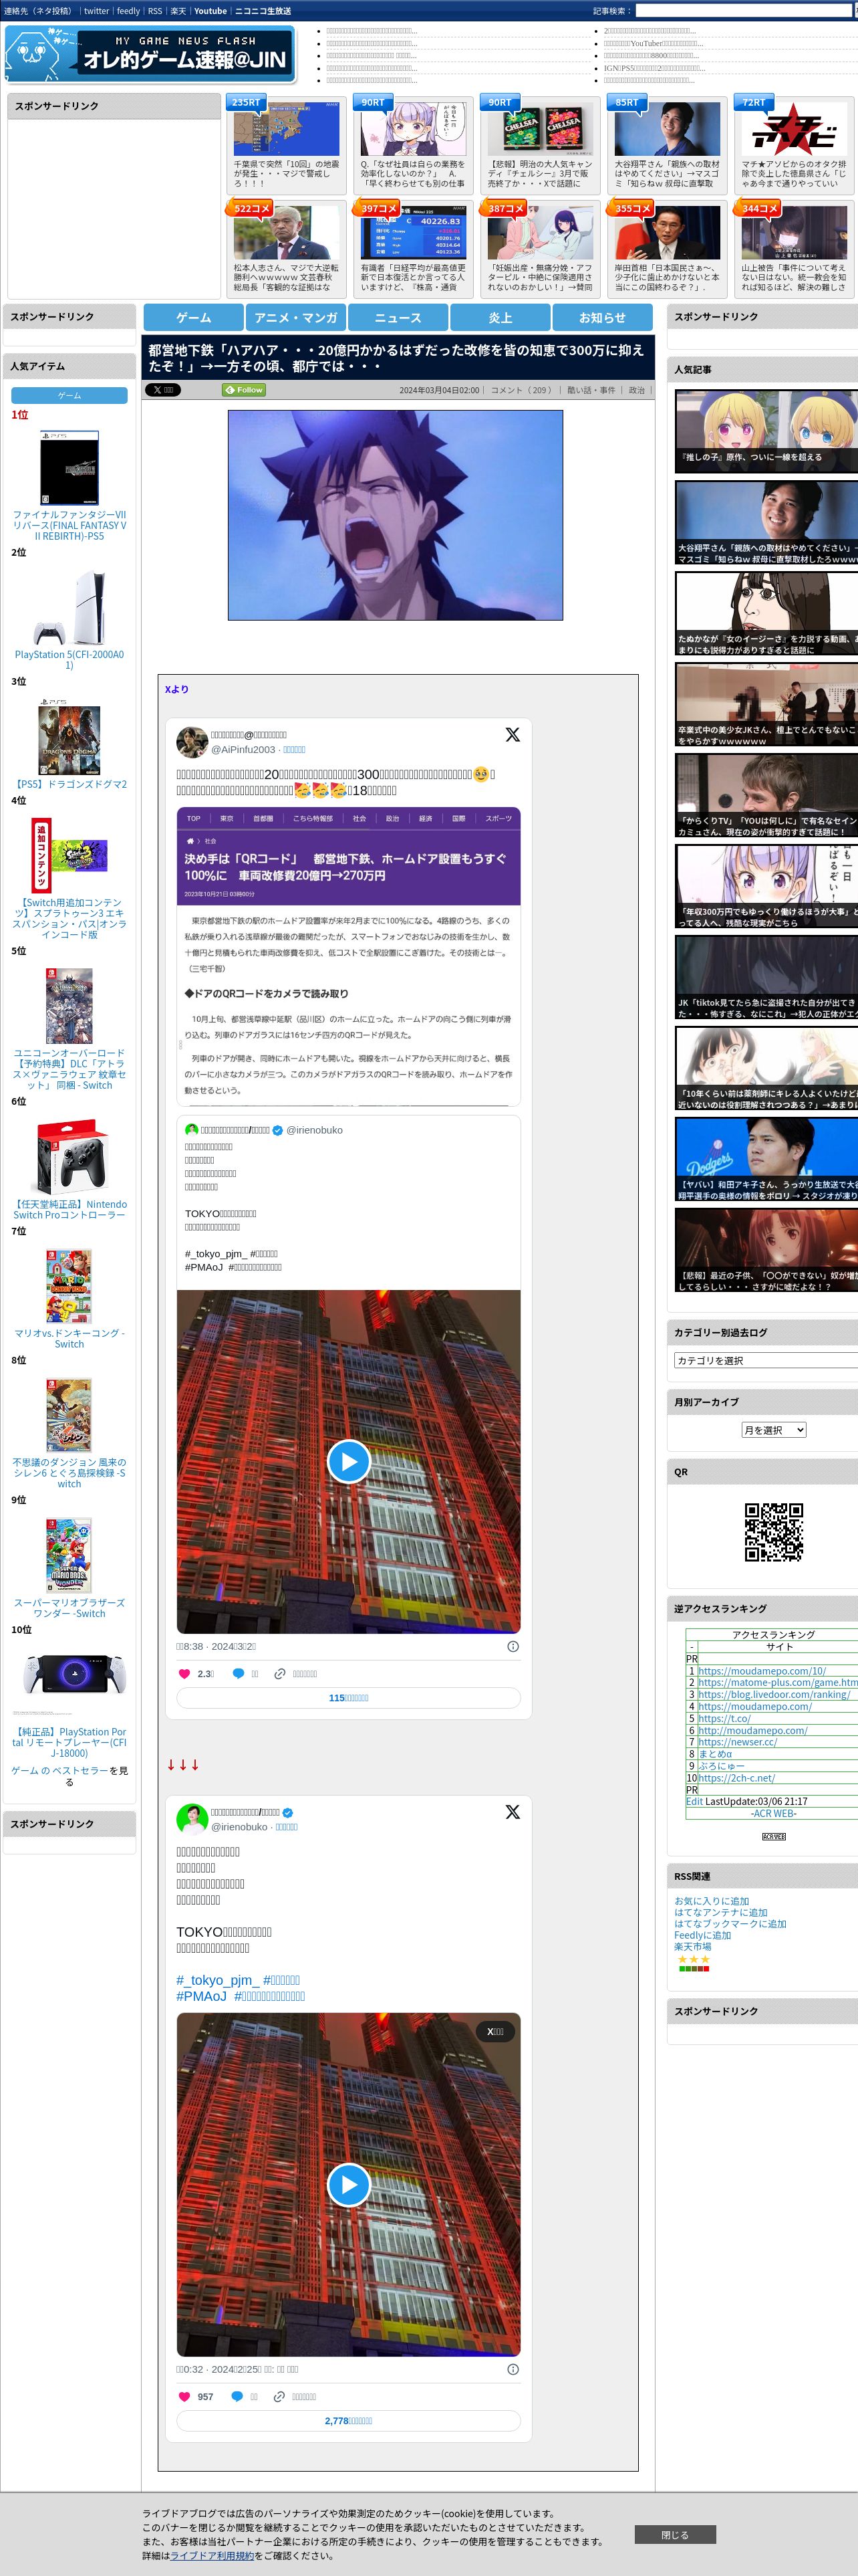Open Final Fantasy VII Rebirth product image
The height and width of the screenshot is (2576, 858).
pyautogui.click(x=69, y=468)
